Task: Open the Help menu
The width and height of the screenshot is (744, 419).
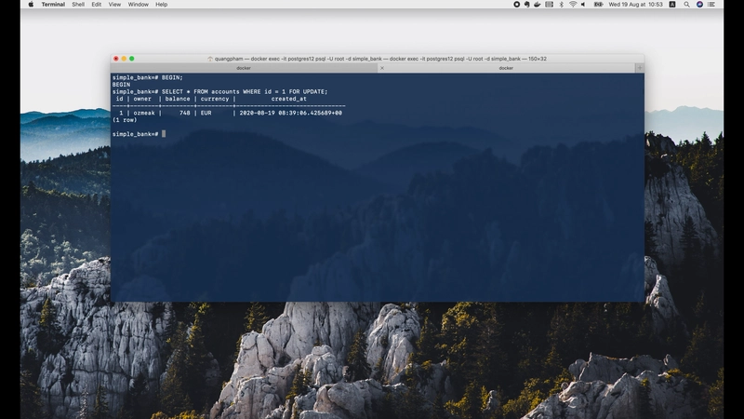Action: point(161,5)
